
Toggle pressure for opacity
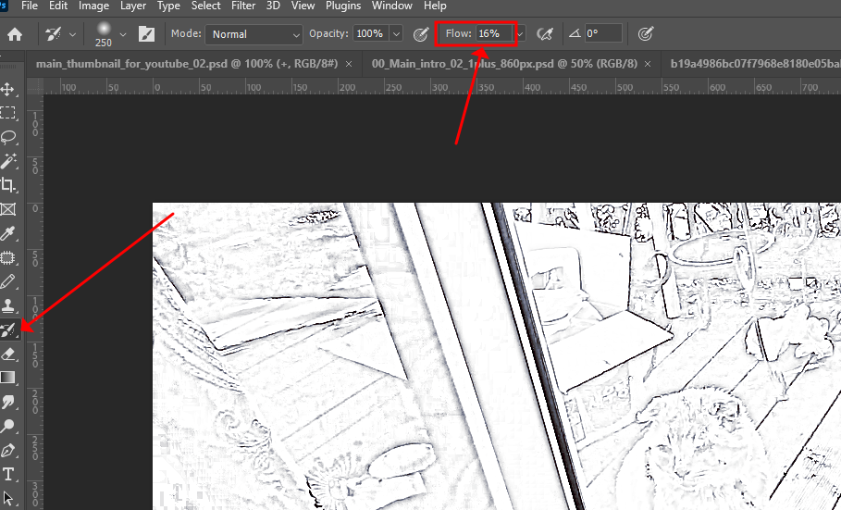coord(421,34)
